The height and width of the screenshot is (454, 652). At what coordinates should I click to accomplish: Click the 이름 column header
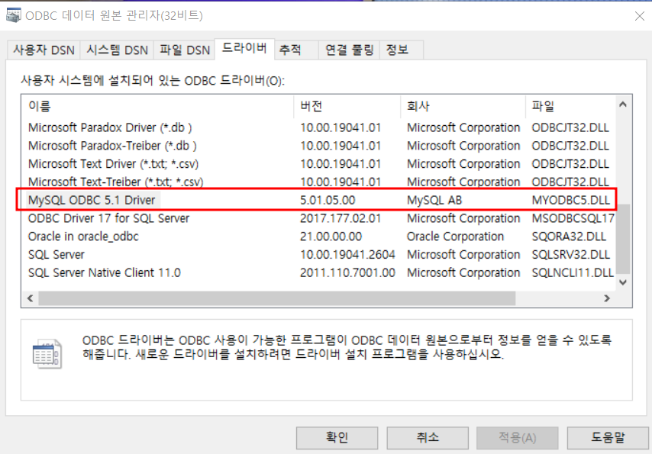click(x=158, y=106)
